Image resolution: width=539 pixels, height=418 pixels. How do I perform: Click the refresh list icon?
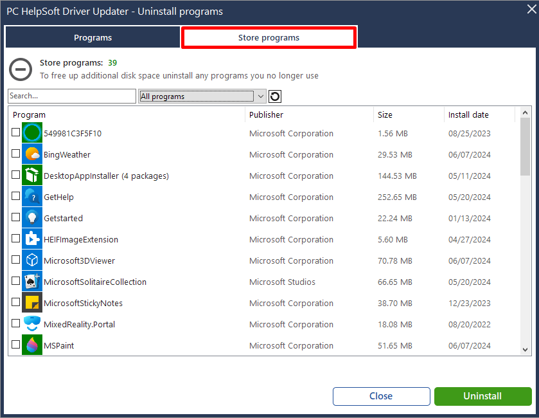pos(275,96)
